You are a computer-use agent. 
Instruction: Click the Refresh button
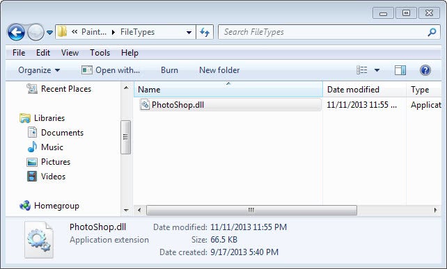tap(205, 32)
